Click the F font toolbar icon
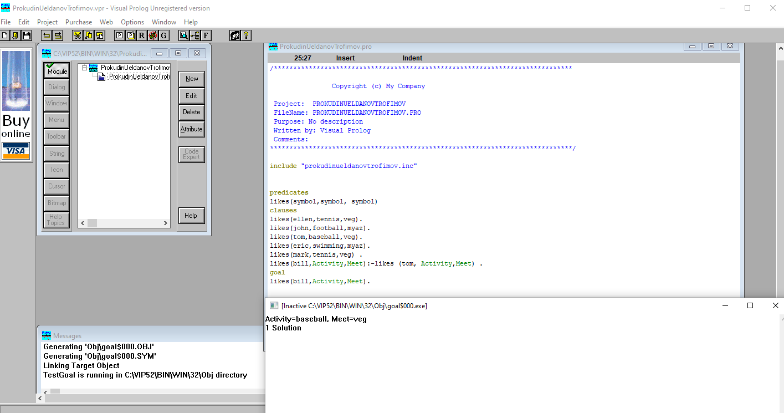Screen dimensions: 784x413 click(x=206, y=35)
